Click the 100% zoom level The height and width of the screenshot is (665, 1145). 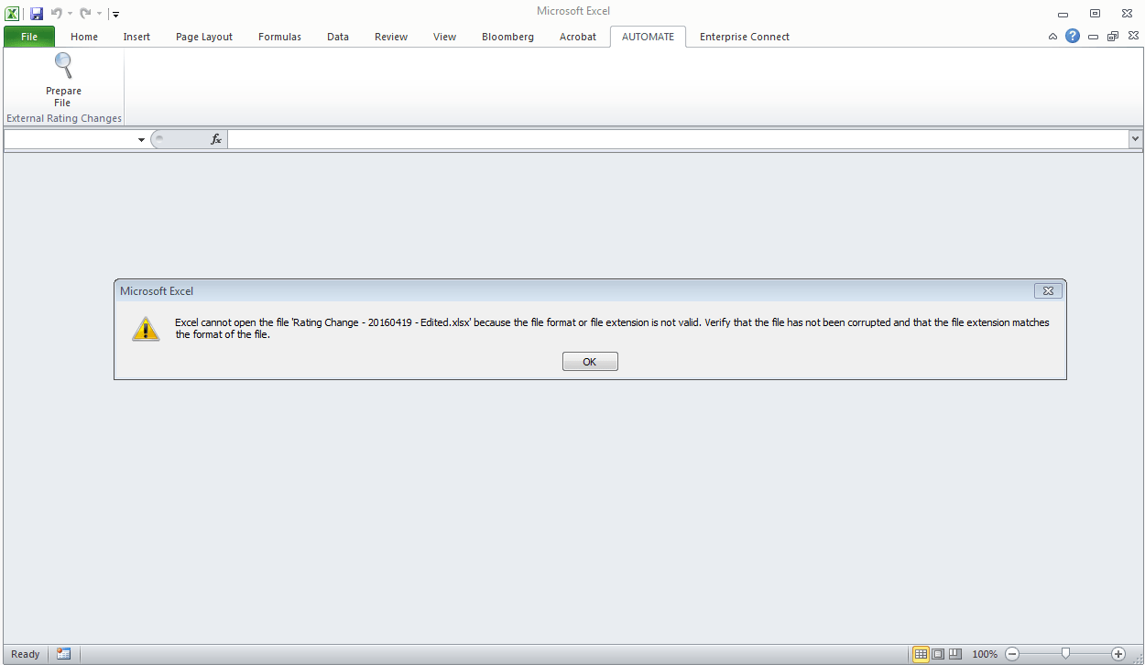[x=985, y=654]
